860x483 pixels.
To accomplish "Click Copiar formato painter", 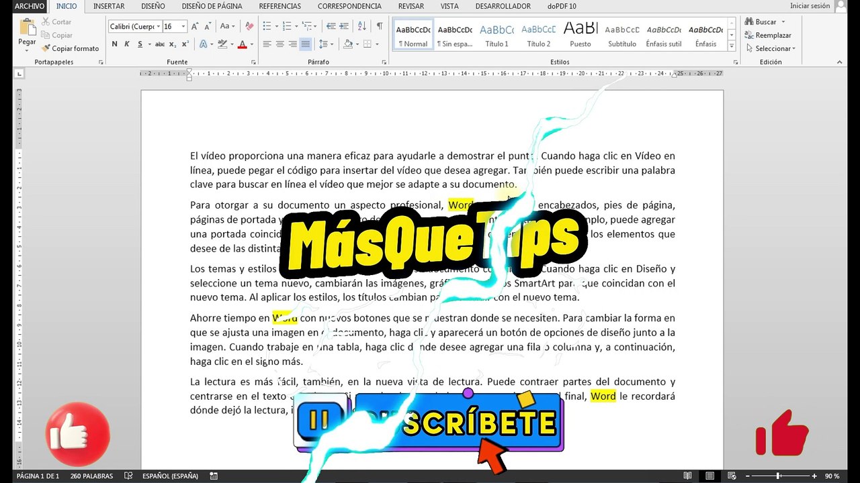I will click(x=70, y=48).
